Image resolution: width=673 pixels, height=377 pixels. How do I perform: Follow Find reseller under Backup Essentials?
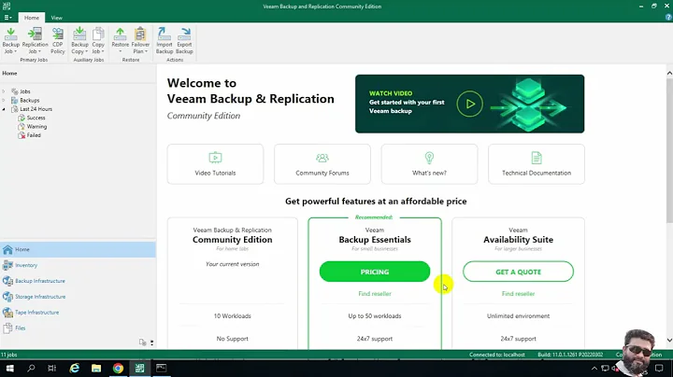click(375, 293)
